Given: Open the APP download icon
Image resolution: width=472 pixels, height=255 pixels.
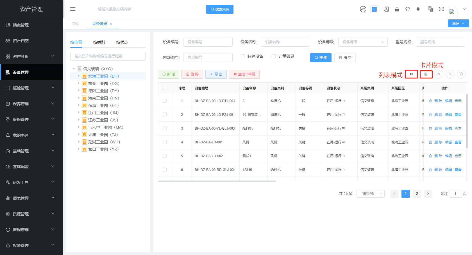Looking at the screenshot, I should pyautogui.click(x=363, y=9).
